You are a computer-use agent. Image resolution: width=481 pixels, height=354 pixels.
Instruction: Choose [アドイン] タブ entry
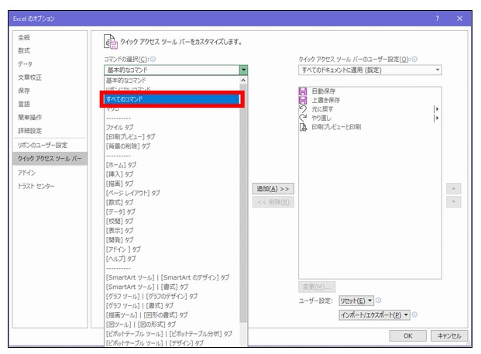click(x=172, y=249)
